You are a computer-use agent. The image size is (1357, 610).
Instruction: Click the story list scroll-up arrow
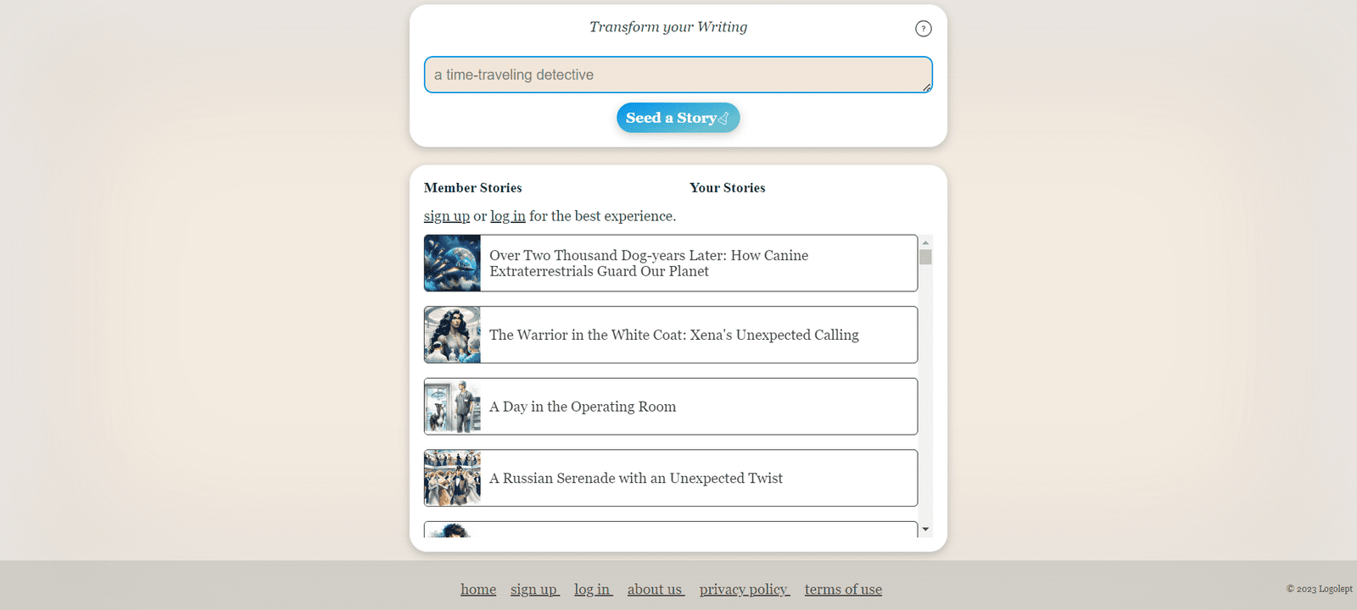tap(925, 242)
